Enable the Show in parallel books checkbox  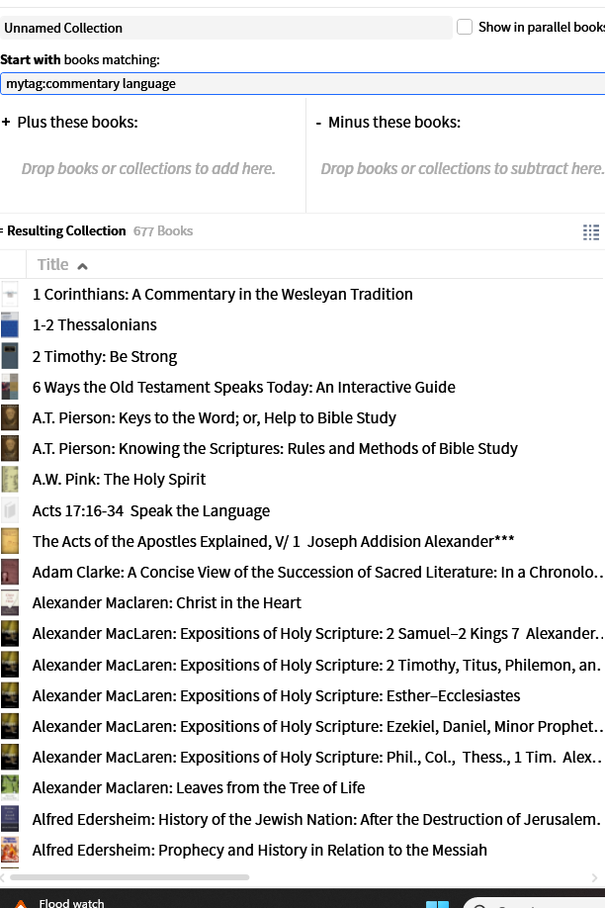[x=465, y=28]
